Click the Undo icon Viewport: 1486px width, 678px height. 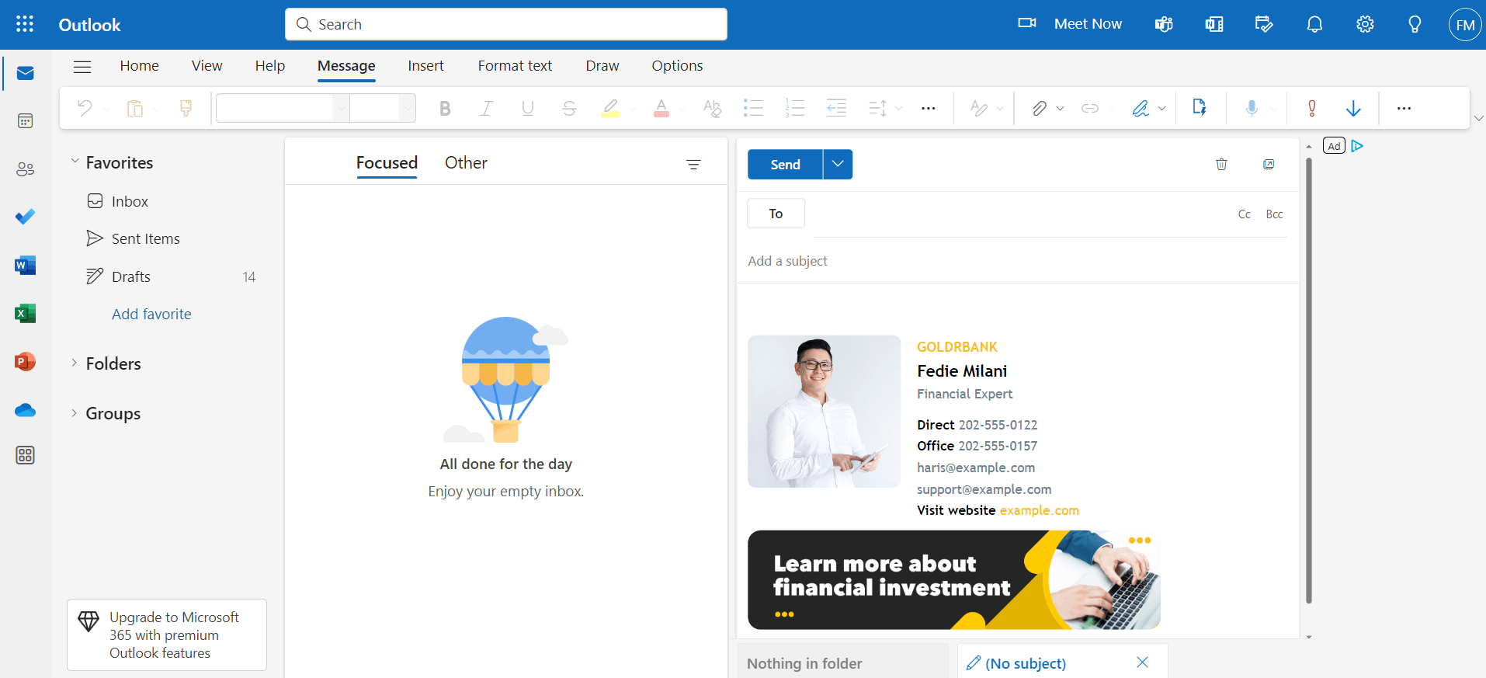tap(85, 108)
